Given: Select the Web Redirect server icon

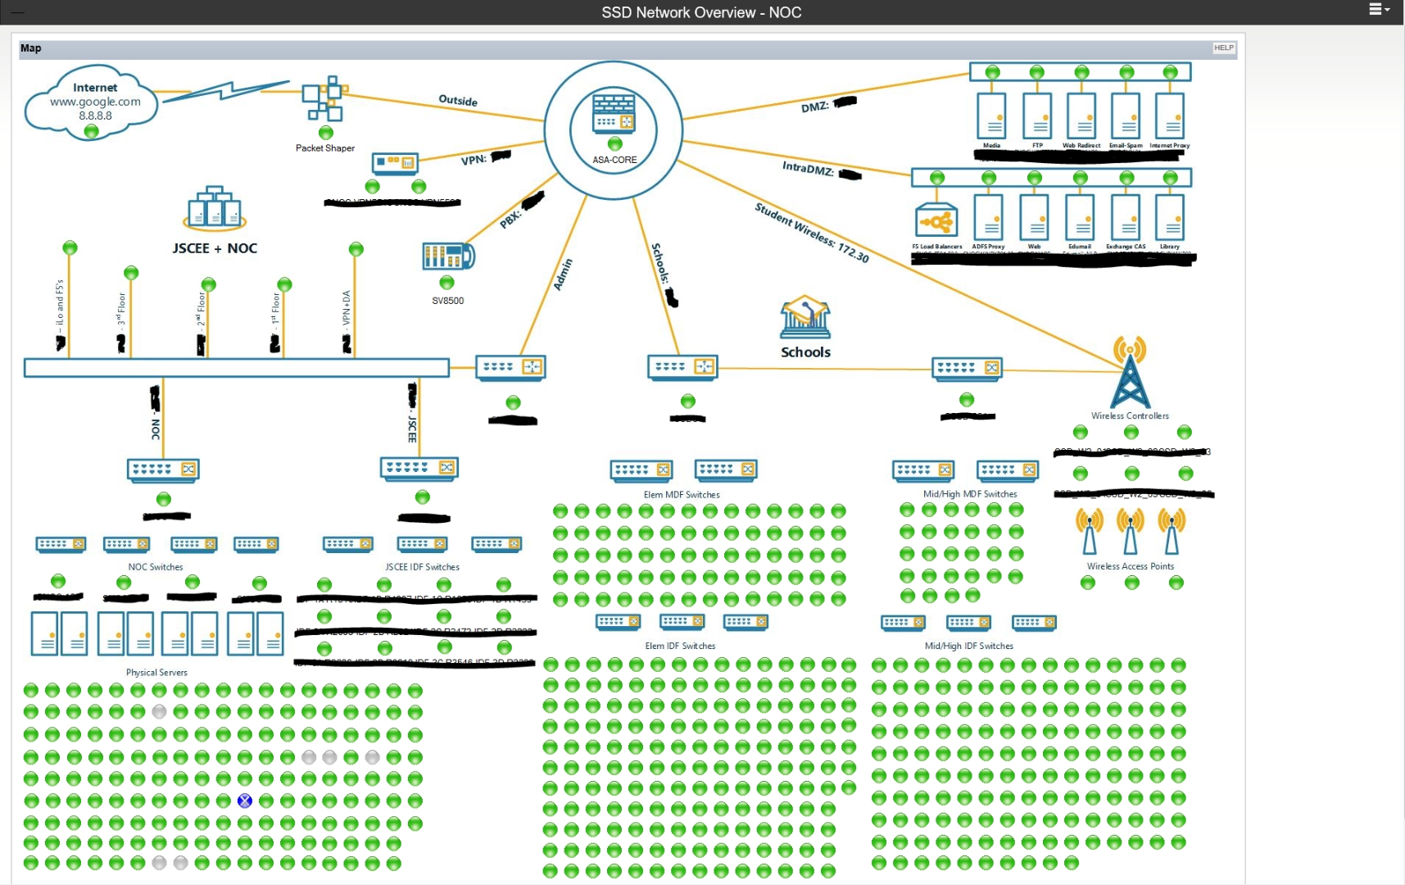Looking at the screenshot, I should click(x=1081, y=116).
